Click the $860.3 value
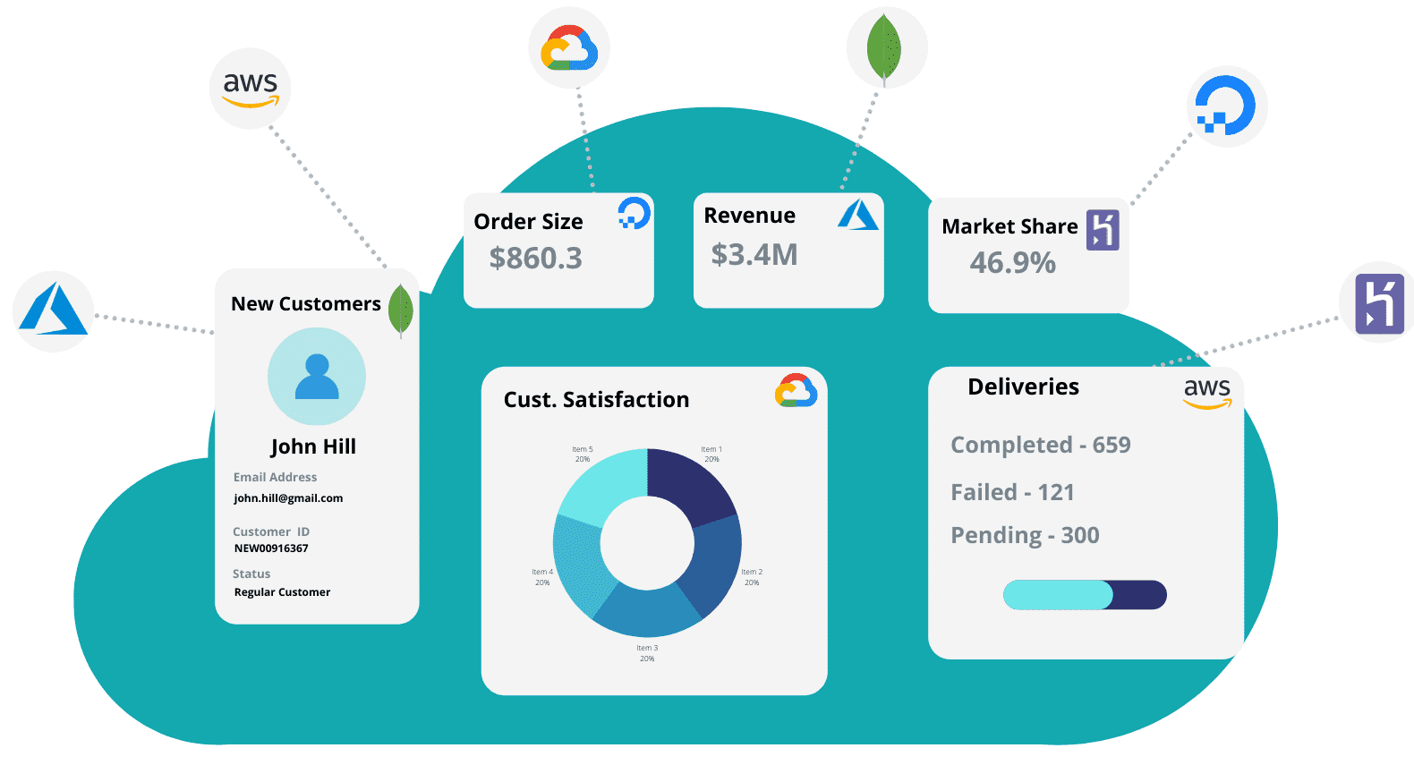Screen dimensions: 1414x765 click(x=535, y=259)
